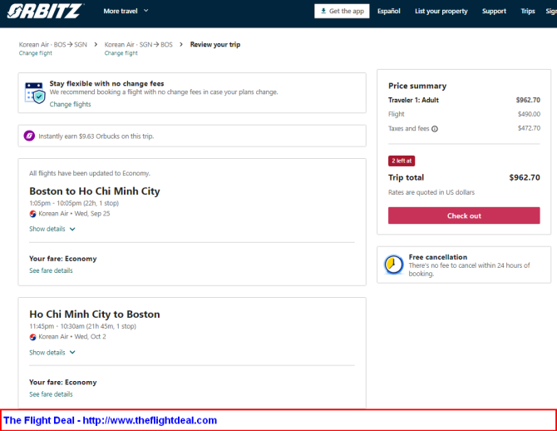Click the calendar shield icon
The height and width of the screenshot is (431, 557).
point(35,93)
